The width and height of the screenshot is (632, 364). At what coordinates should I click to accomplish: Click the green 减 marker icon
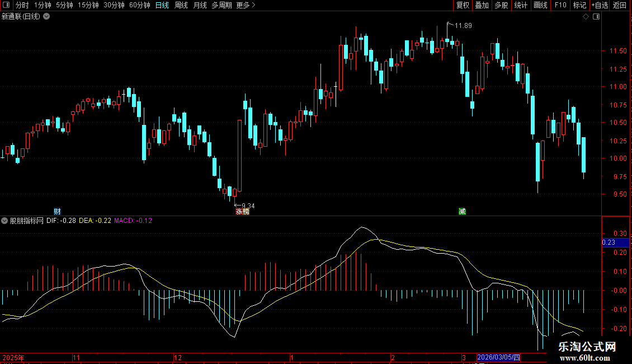(x=462, y=212)
